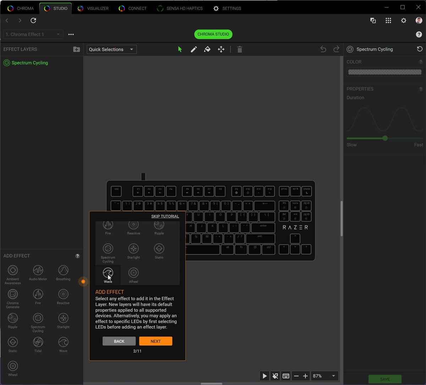The width and height of the screenshot is (426, 385).
Task: Play the lighting effect preview
Action: [x=264, y=376]
